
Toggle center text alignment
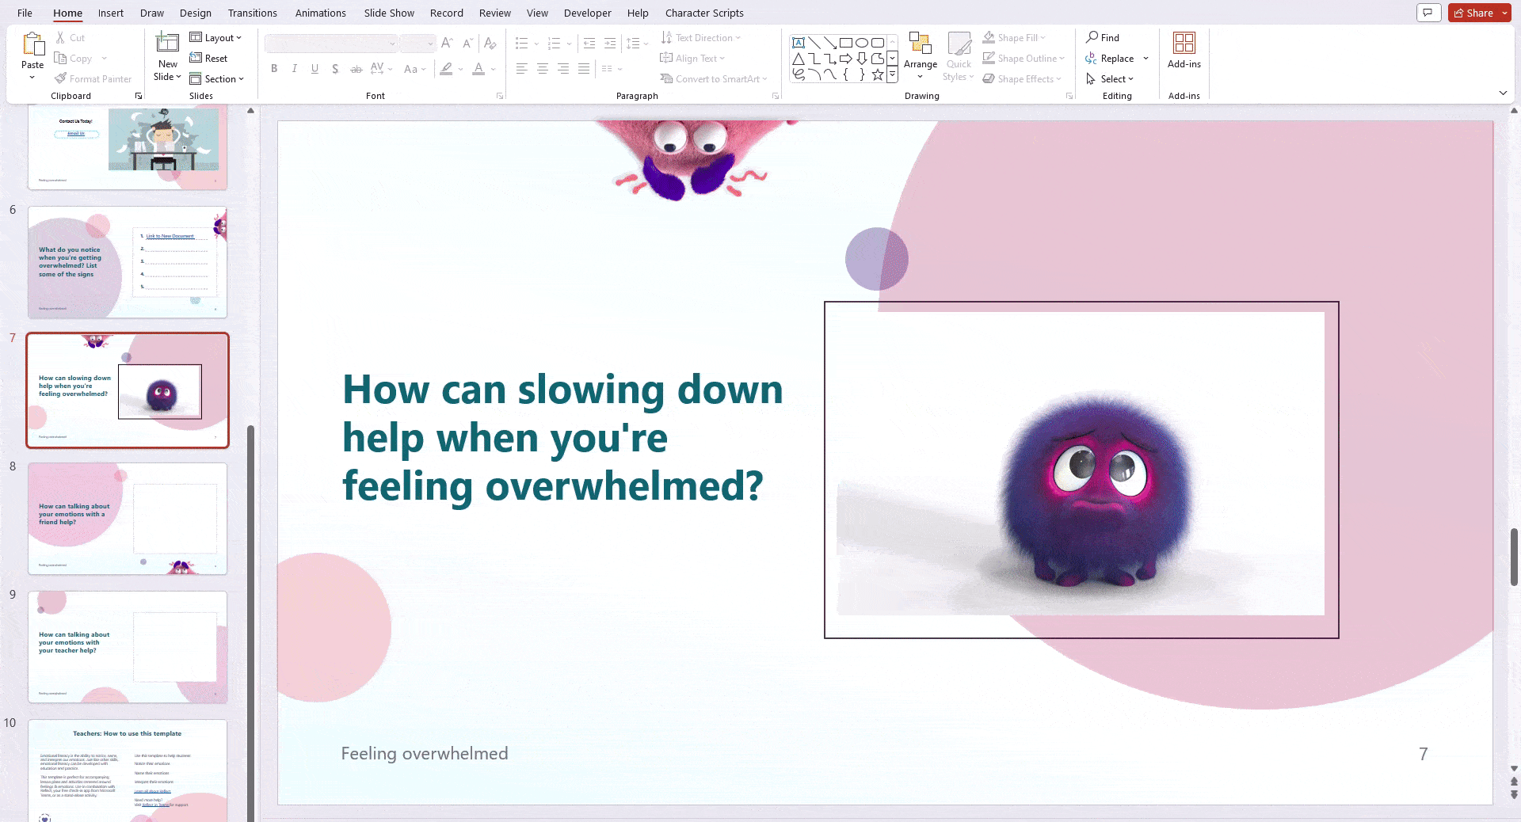point(542,69)
